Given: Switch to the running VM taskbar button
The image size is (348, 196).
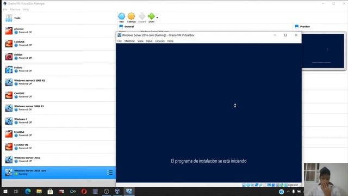Looking at the screenshot, I should (x=129, y=191).
